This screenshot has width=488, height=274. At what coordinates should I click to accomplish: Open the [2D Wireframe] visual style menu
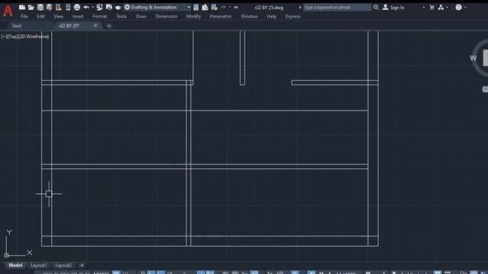[34, 37]
